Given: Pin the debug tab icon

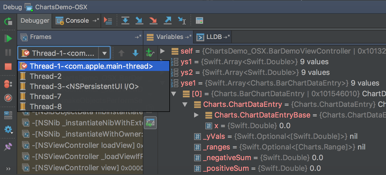Looking at the screenshot, I should tap(8, 146).
